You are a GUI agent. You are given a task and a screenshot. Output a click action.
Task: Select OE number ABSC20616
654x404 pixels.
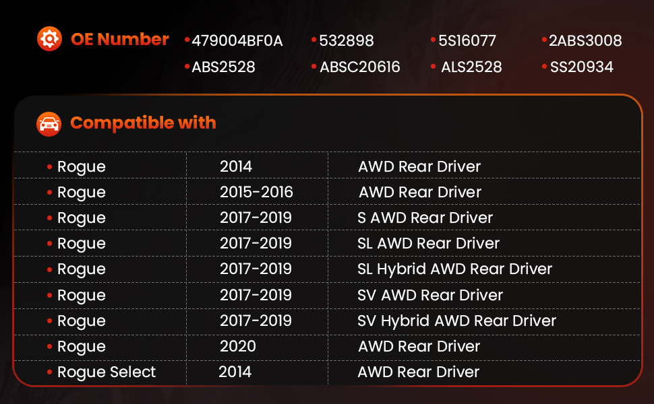359,67
